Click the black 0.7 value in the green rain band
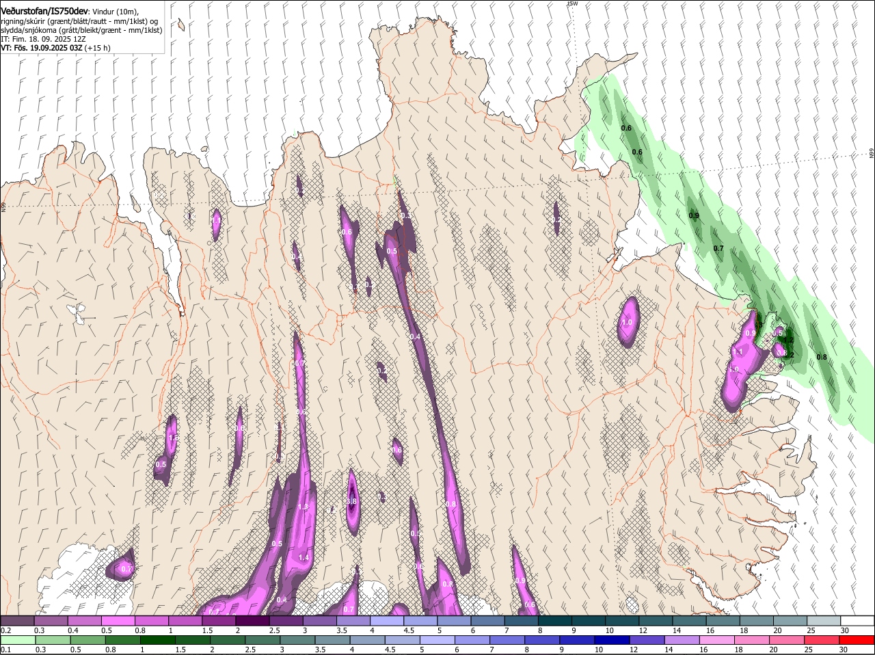The height and width of the screenshot is (655, 875). pyautogui.click(x=718, y=248)
